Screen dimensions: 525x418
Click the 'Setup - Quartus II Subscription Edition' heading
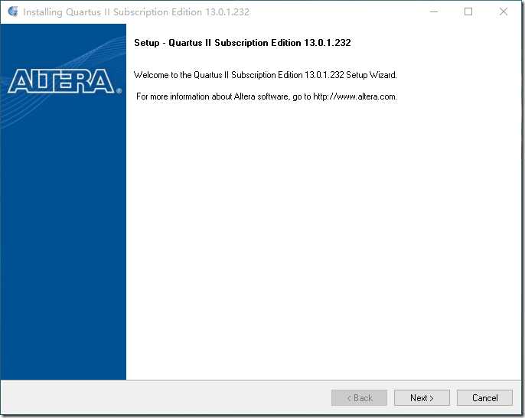click(243, 43)
